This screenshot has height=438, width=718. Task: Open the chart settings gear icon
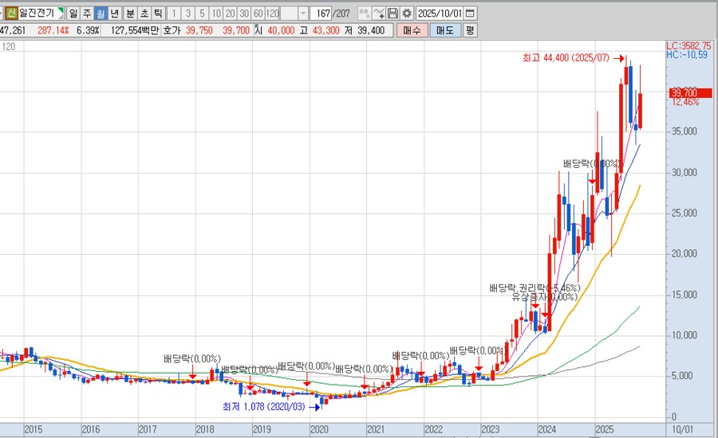(407, 14)
